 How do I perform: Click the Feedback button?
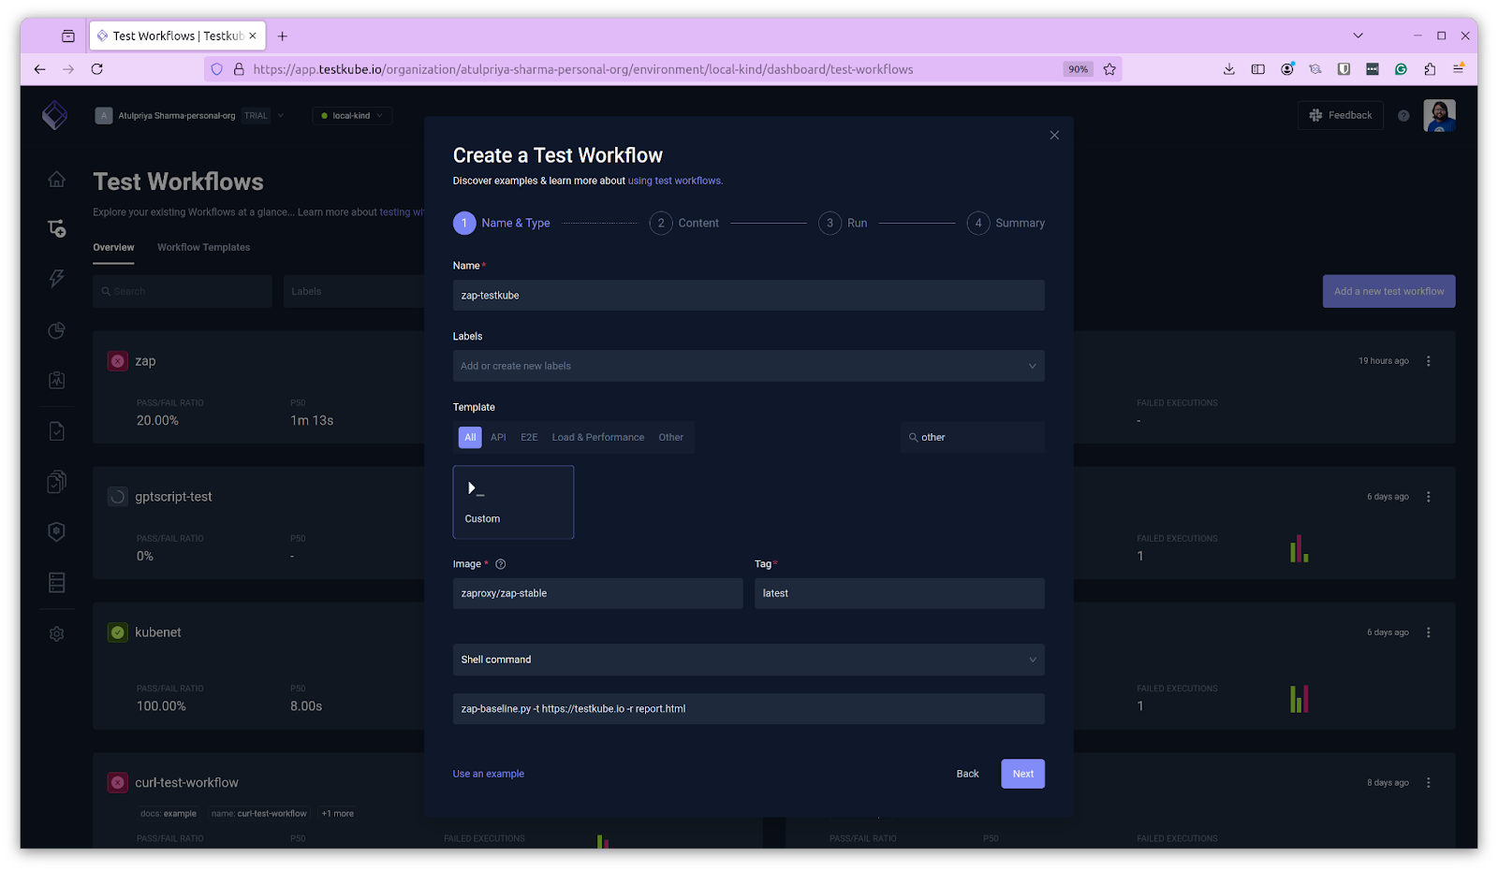pyautogui.click(x=1341, y=115)
